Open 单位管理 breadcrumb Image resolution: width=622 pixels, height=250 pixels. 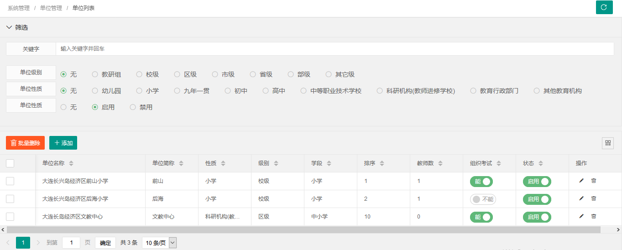tap(51, 8)
